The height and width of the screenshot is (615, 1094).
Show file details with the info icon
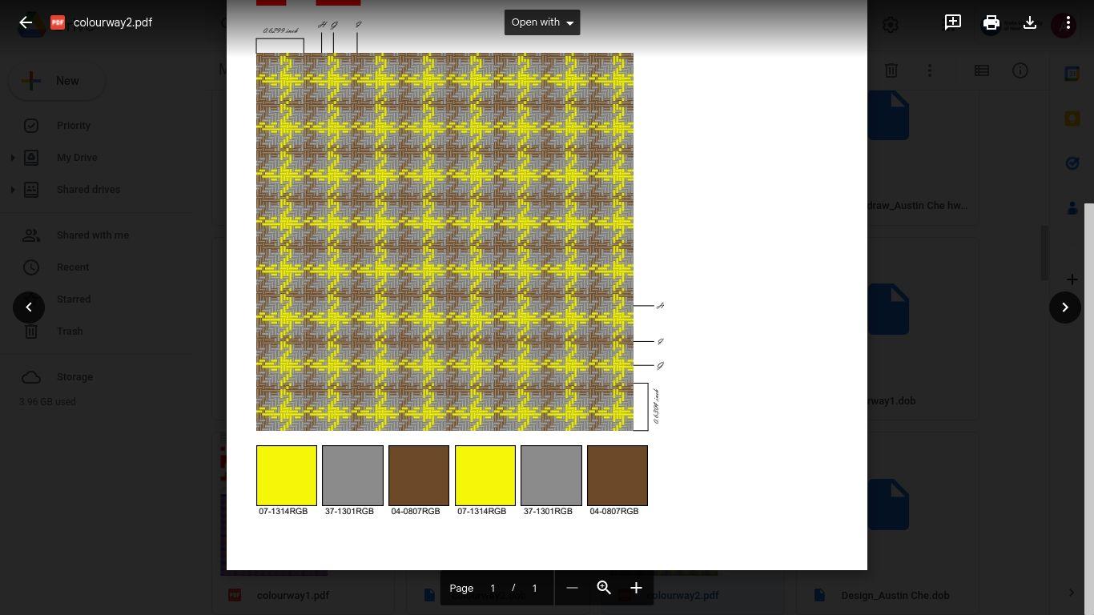[x=1020, y=70]
